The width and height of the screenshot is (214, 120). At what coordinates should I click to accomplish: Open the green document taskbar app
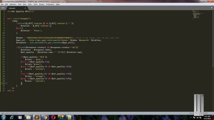[x=70, y=117]
